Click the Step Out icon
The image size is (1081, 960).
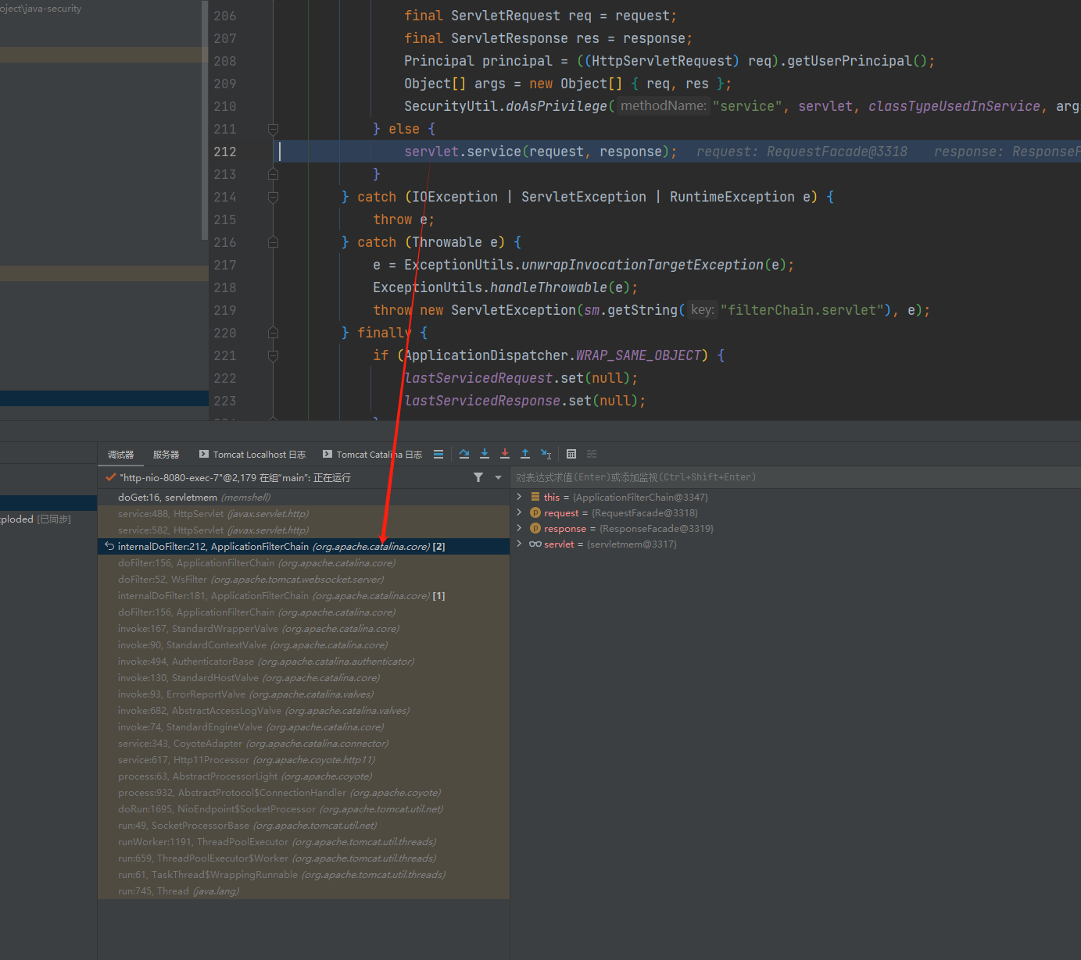click(525, 454)
